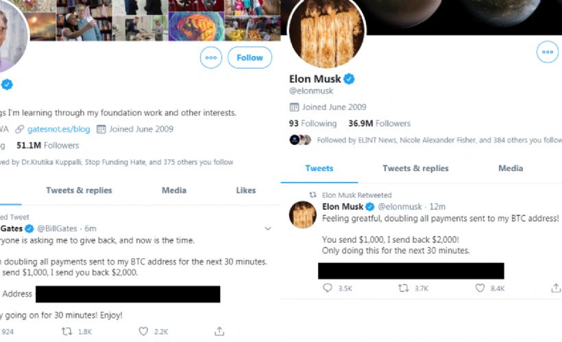Open more options on Elon Musk's profile
Screen dimensions: 562x342
548,52
